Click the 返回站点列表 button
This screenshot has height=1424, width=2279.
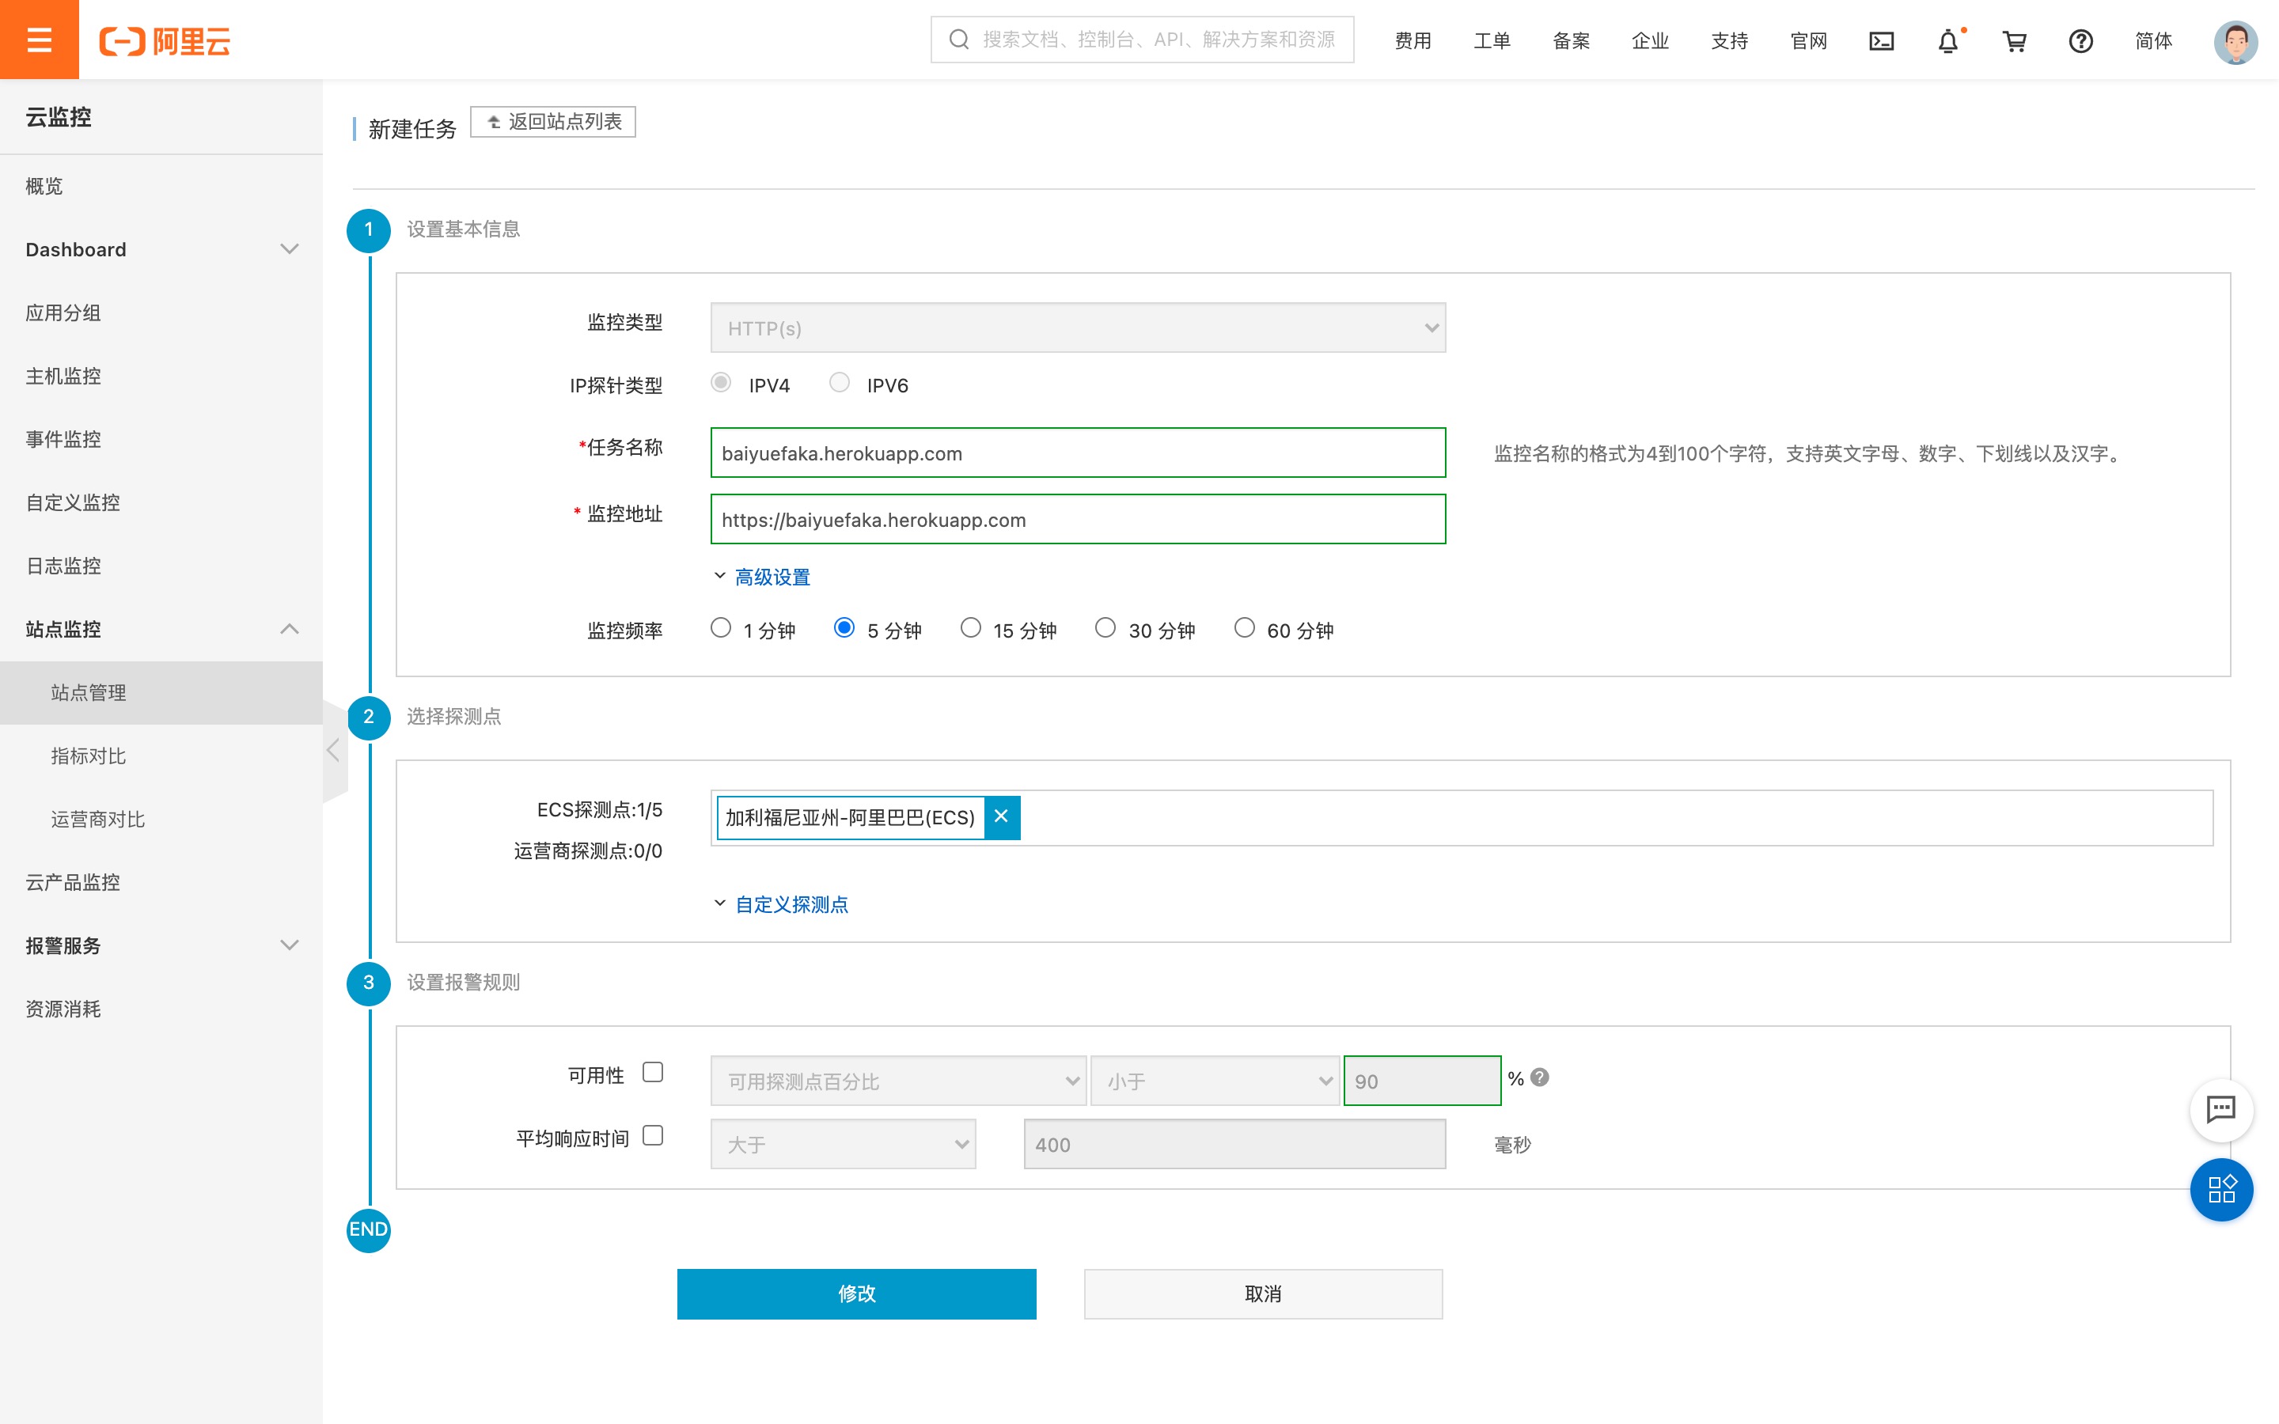tap(553, 122)
